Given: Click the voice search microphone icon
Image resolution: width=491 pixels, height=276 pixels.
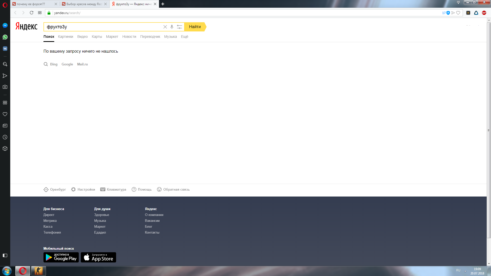Looking at the screenshot, I should point(172,27).
